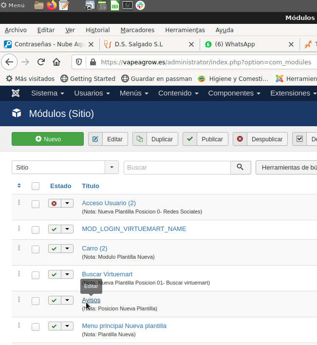Viewport: 317px width, 345px height.
Task: Unpublish status icon of Acceso Usuario (2)
Action: click(x=55, y=203)
